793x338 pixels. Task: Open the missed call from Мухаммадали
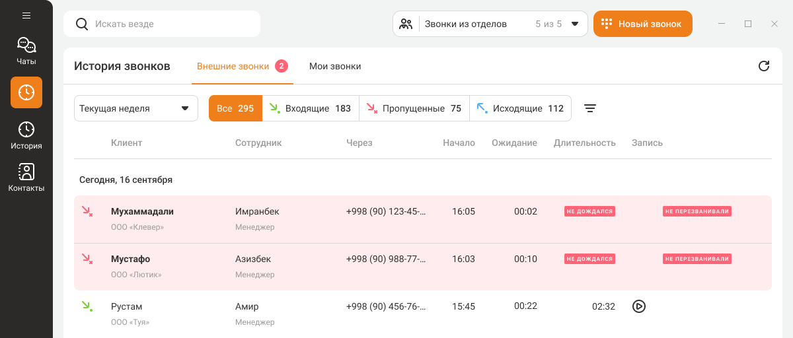tap(142, 212)
